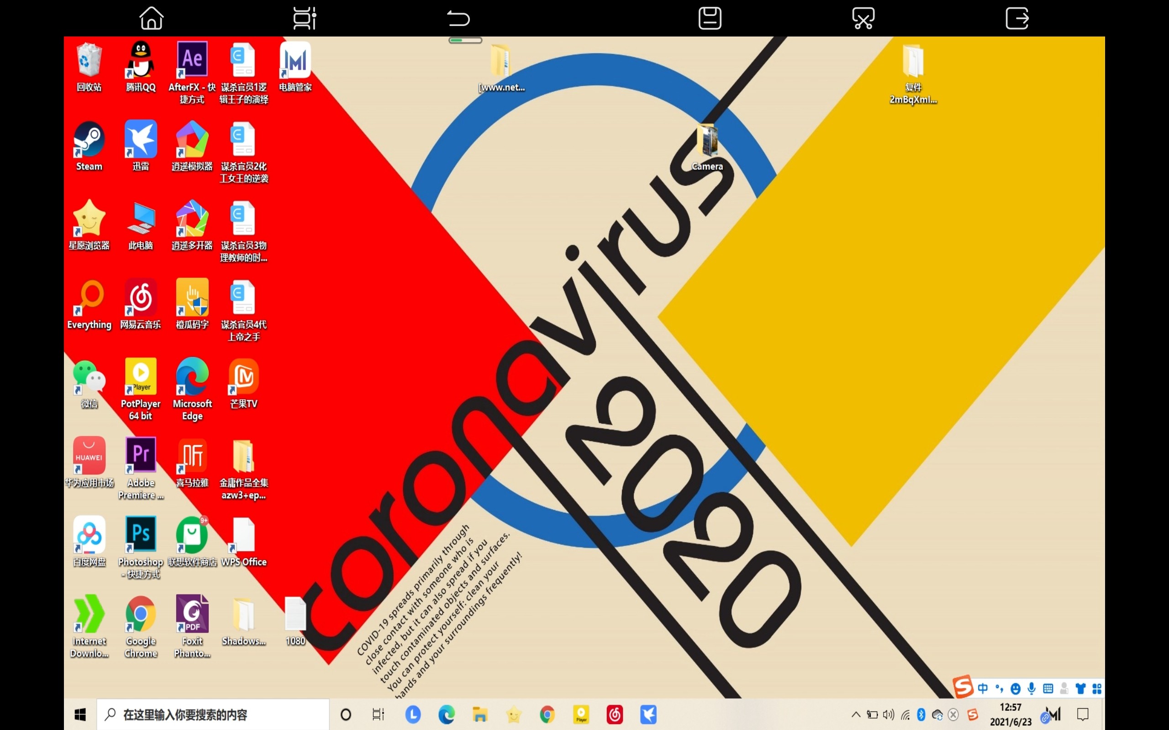Open Foxit Phantom PDF shortcut
1169x730 pixels.
pos(192,614)
